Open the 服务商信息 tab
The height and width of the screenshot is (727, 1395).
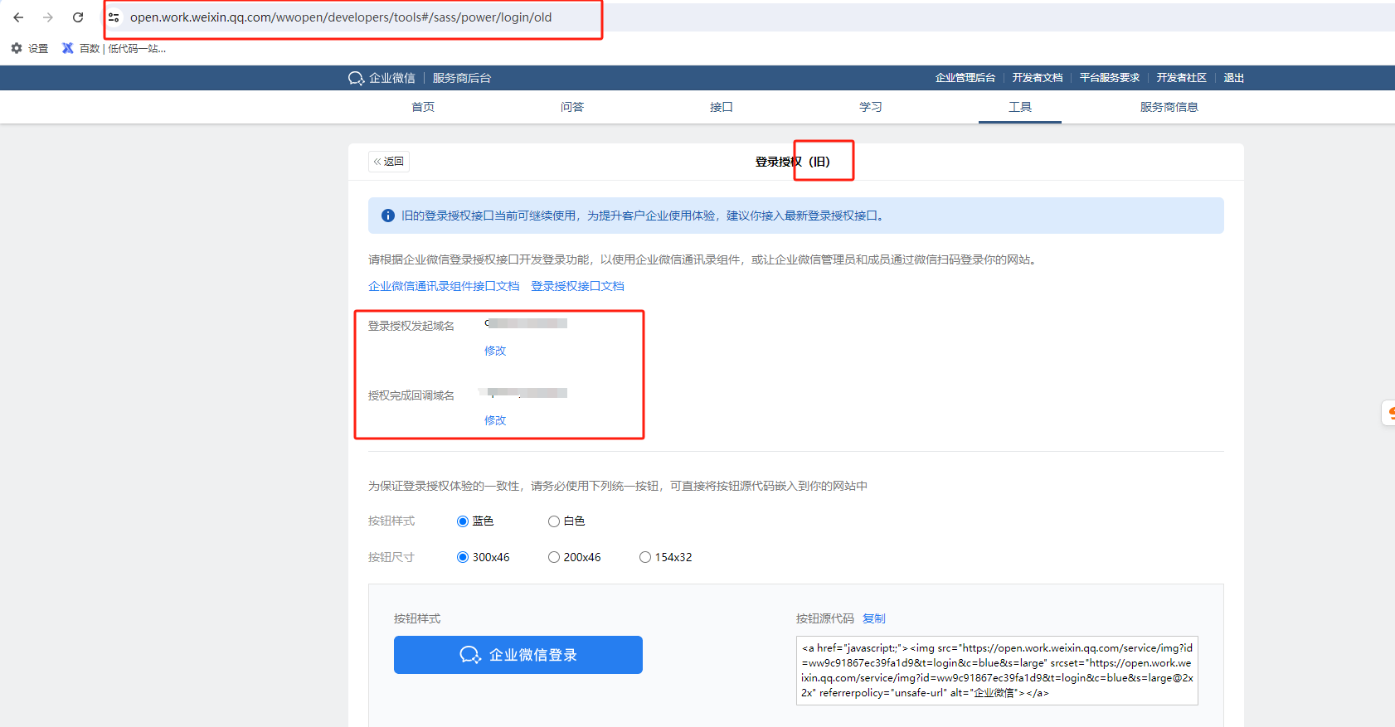pos(1169,107)
